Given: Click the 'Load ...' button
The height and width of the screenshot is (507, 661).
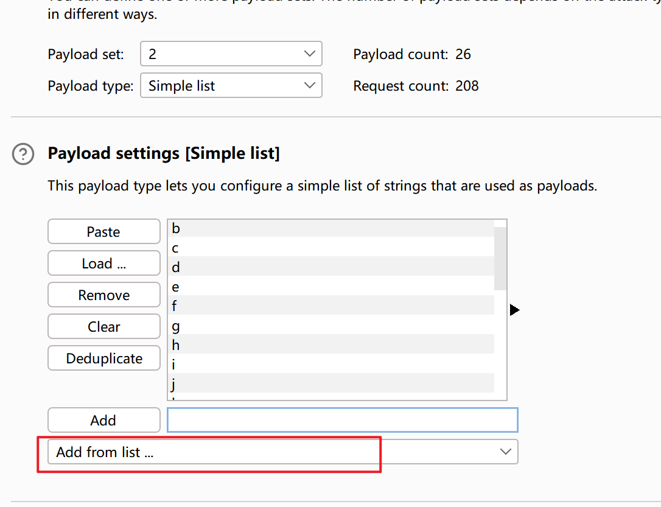Looking at the screenshot, I should [104, 264].
